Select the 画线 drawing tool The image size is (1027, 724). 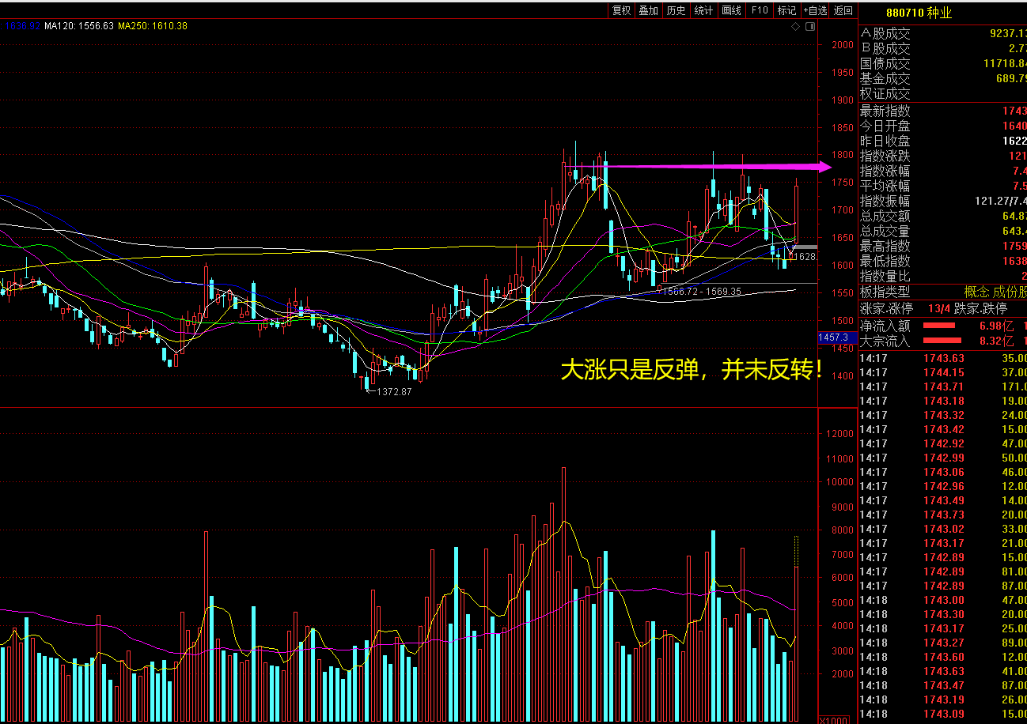(x=731, y=10)
